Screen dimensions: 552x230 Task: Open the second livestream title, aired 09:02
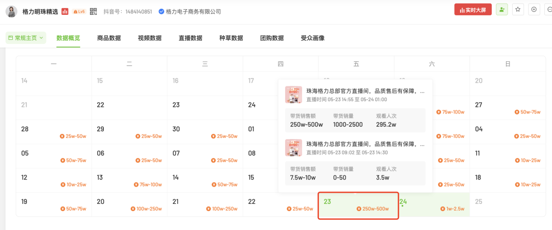tap(365, 144)
